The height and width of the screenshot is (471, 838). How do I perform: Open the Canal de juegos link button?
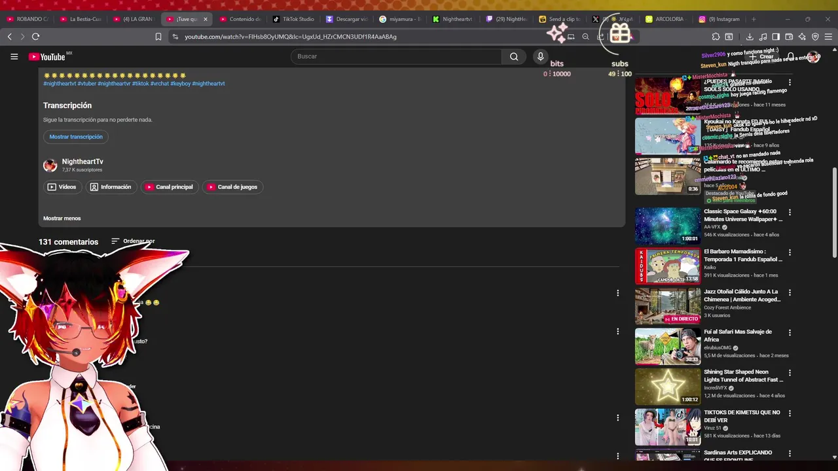click(232, 187)
